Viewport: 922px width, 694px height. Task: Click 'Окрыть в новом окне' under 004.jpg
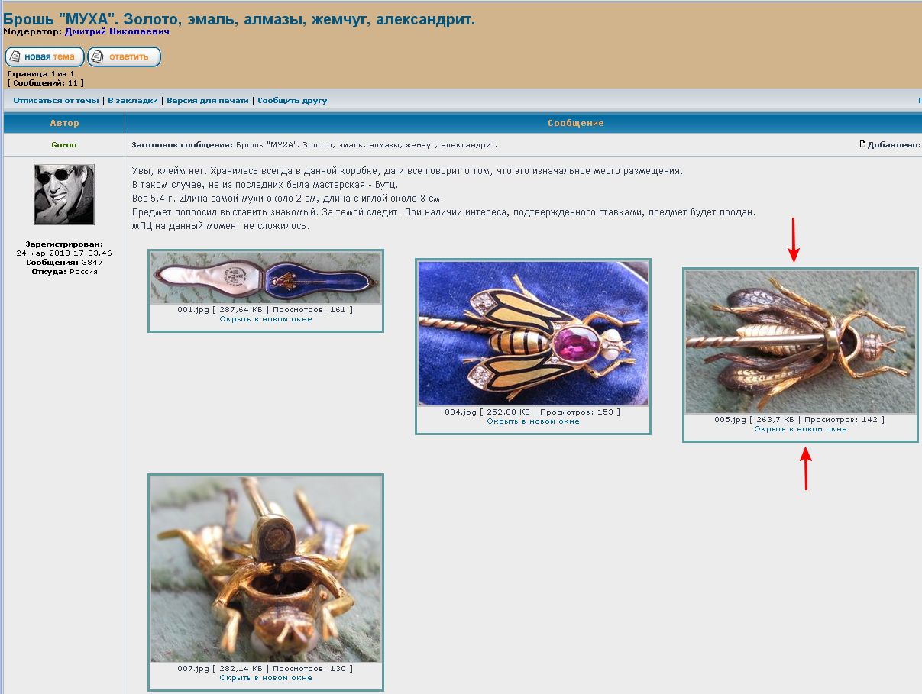533,421
